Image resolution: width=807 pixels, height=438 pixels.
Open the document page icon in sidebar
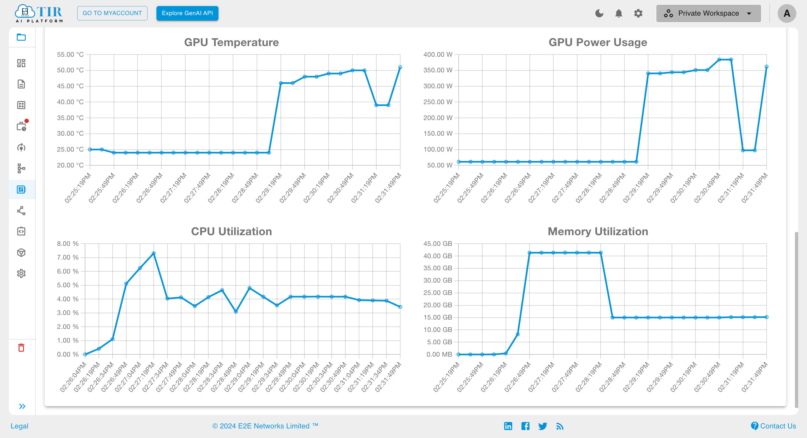21,84
